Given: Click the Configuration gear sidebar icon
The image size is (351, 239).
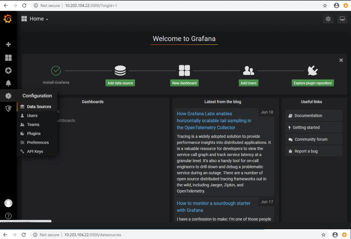Looking at the screenshot, I should [x=8, y=96].
